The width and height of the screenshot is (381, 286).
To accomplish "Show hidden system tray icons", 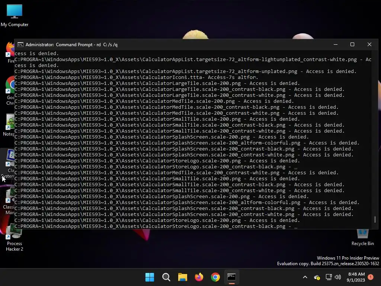I will 305,277.
